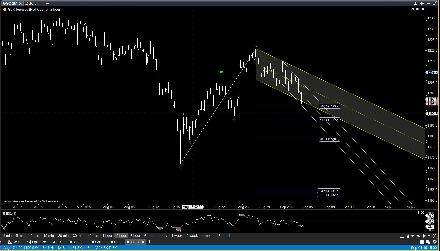Open the layout panel icon in bottom bar

coord(422,242)
